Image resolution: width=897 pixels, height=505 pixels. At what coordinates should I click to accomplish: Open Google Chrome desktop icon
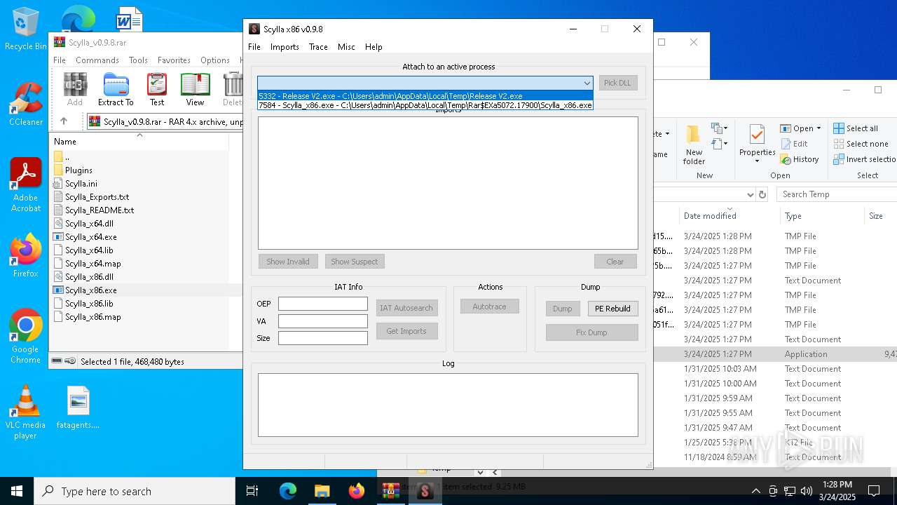coord(25,337)
